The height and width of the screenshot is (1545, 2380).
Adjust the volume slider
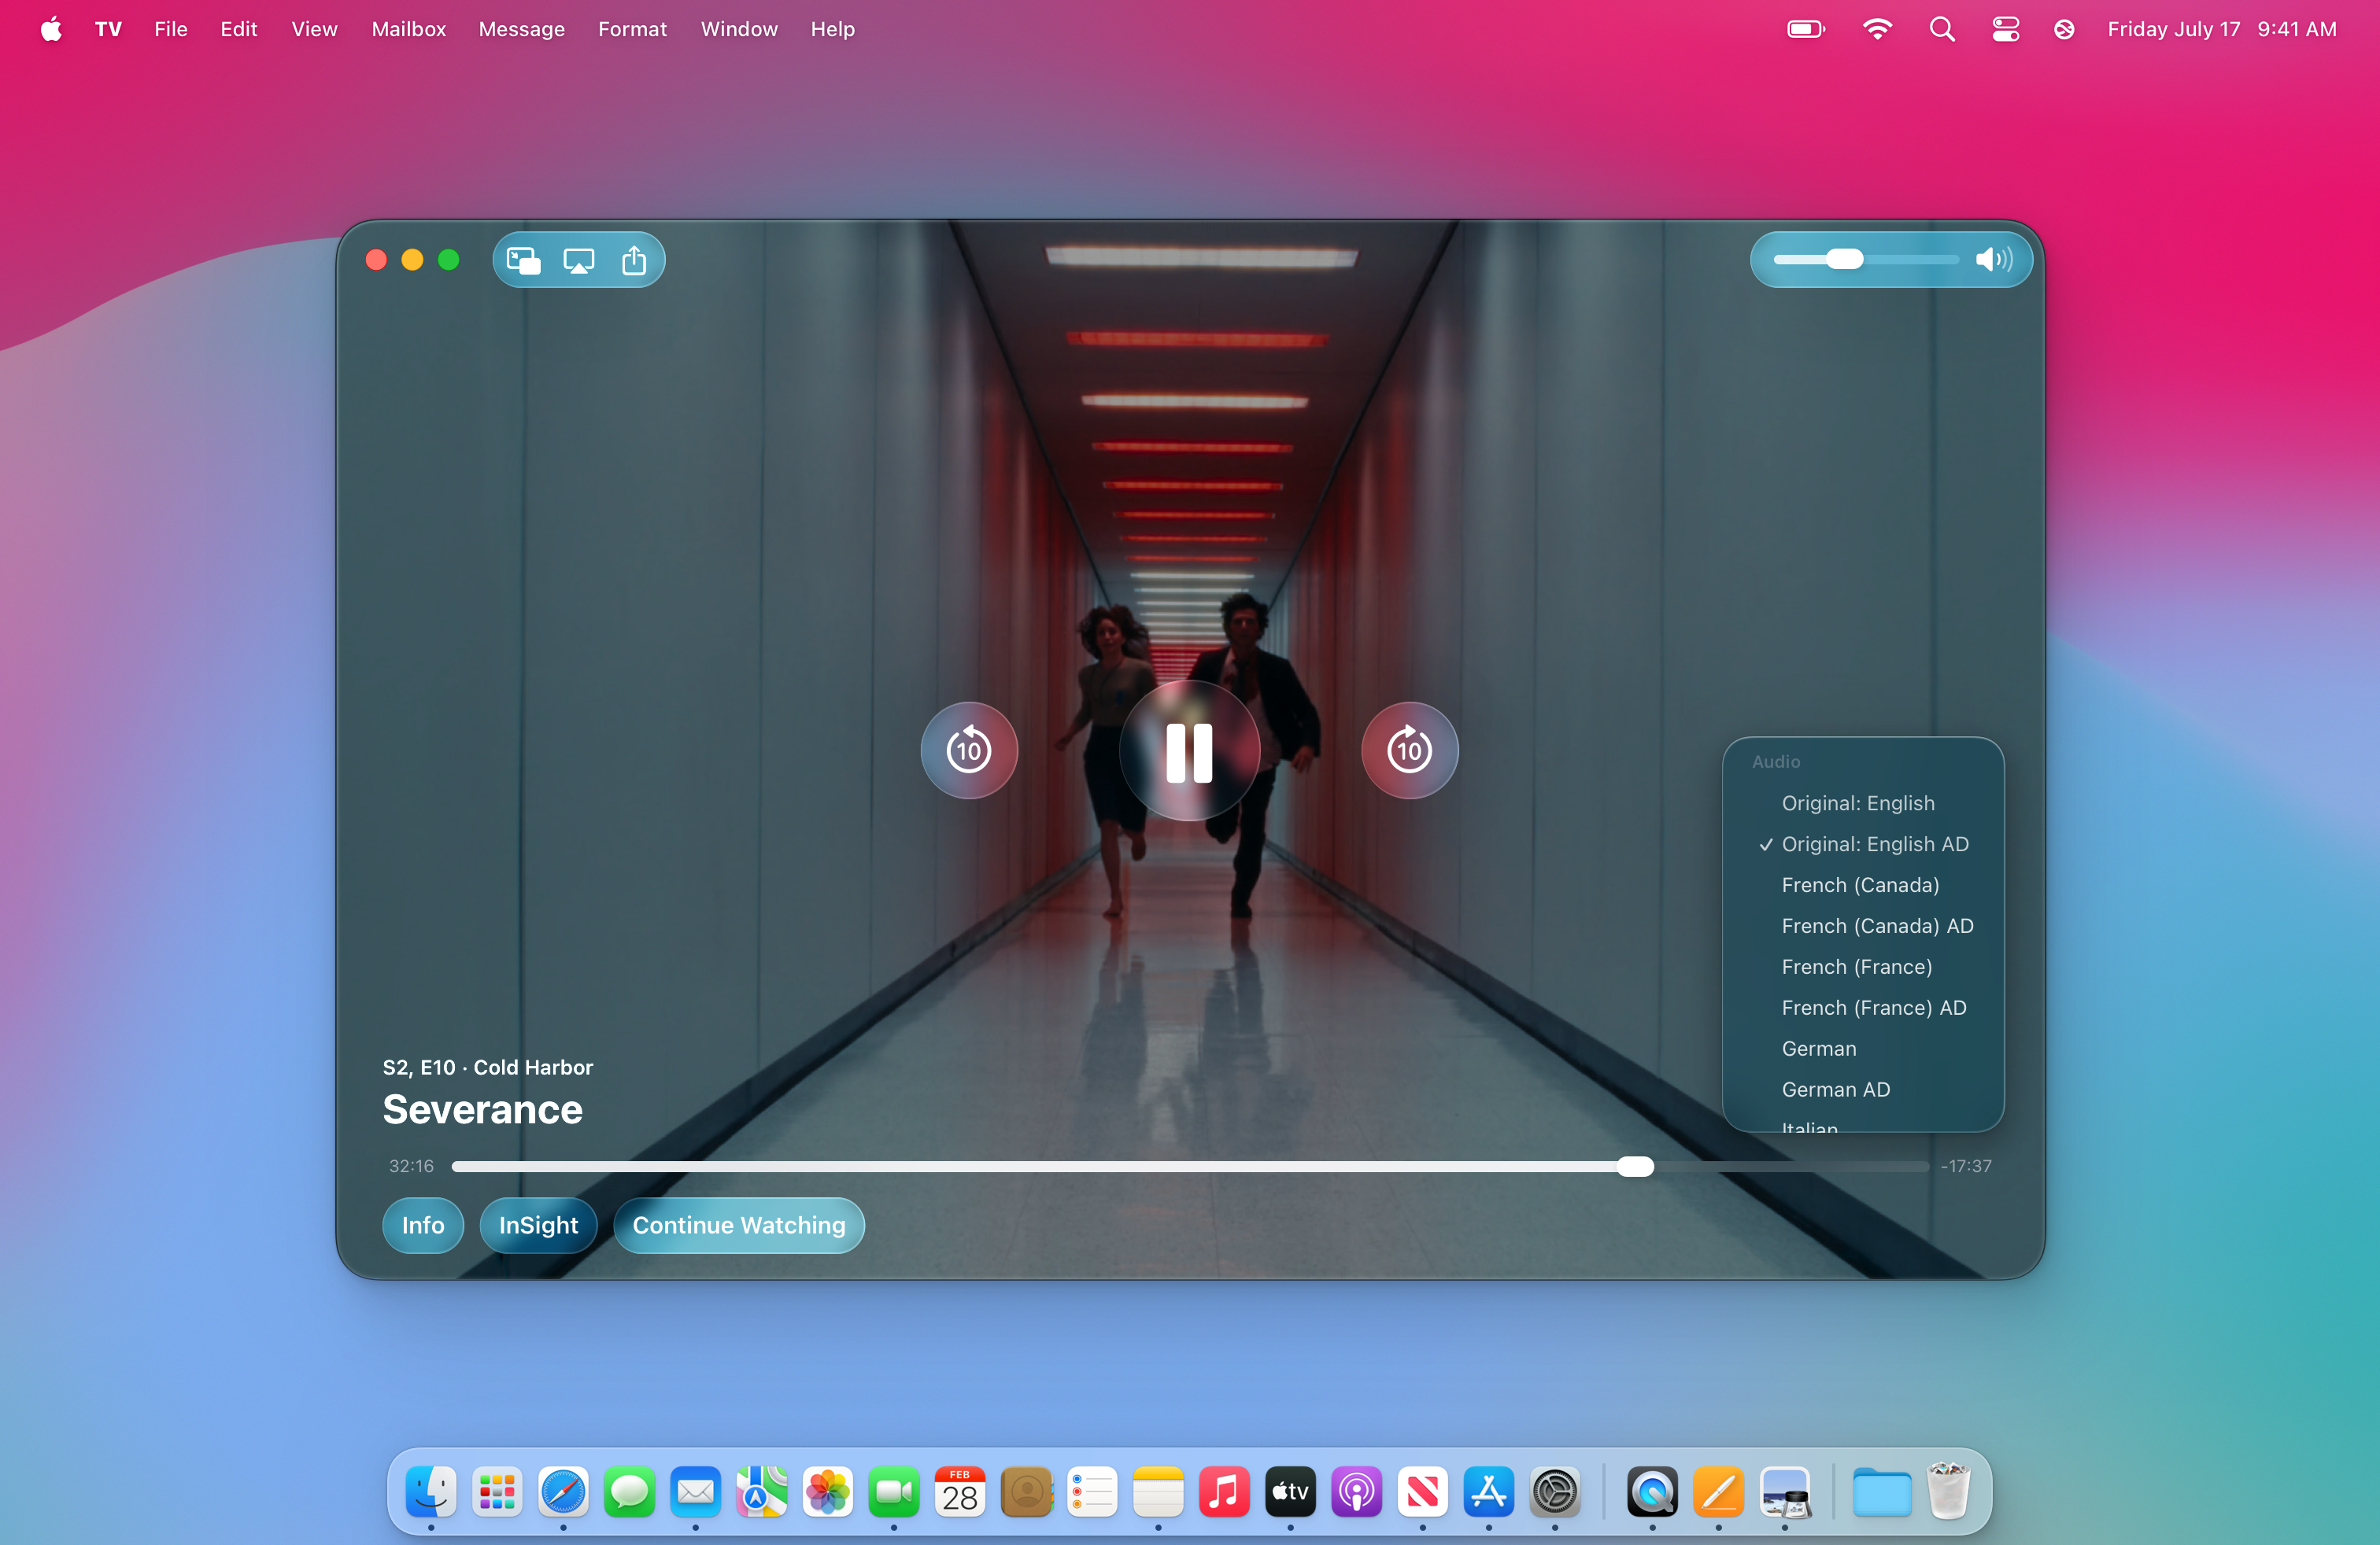1846,260
